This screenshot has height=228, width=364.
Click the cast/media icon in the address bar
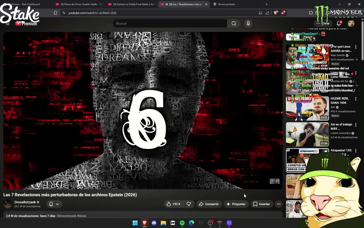pyautogui.click(x=260, y=13)
